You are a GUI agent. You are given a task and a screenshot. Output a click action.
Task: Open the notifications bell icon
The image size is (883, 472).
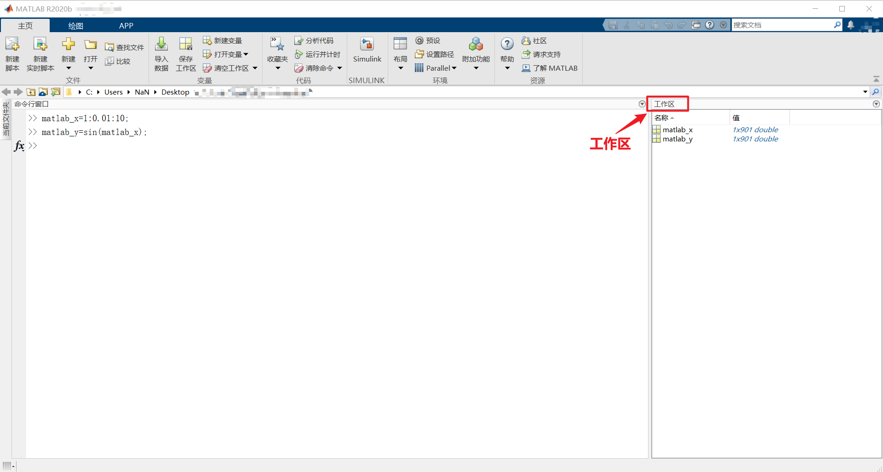point(851,25)
